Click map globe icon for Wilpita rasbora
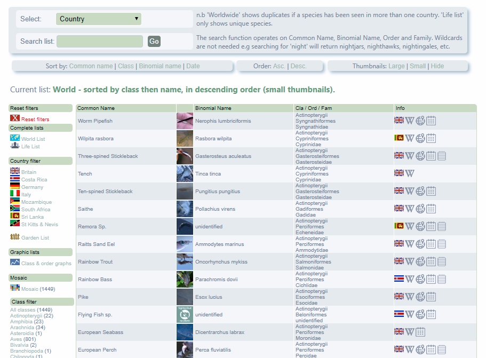The width and height of the screenshot is (486, 358). (x=420, y=139)
